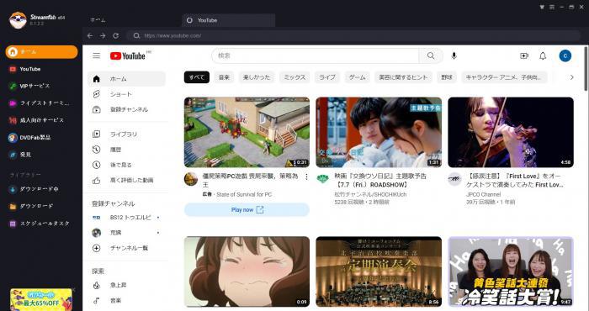Switch to the StreamFab home tab
589x311 pixels.
(98, 20)
